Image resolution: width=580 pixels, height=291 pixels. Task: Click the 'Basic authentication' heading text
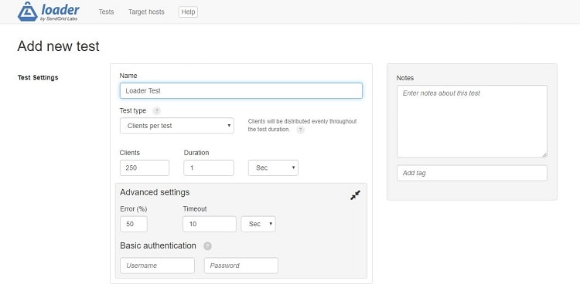(x=158, y=246)
